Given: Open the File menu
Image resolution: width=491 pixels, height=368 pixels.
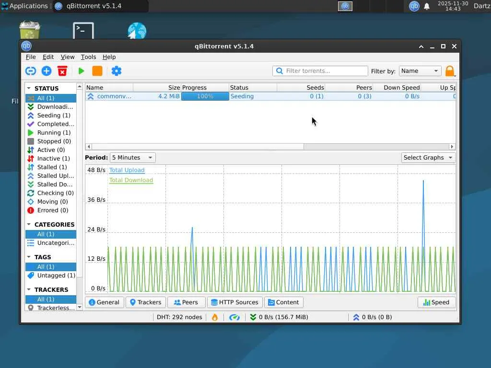Looking at the screenshot, I should pyautogui.click(x=31, y=57).
